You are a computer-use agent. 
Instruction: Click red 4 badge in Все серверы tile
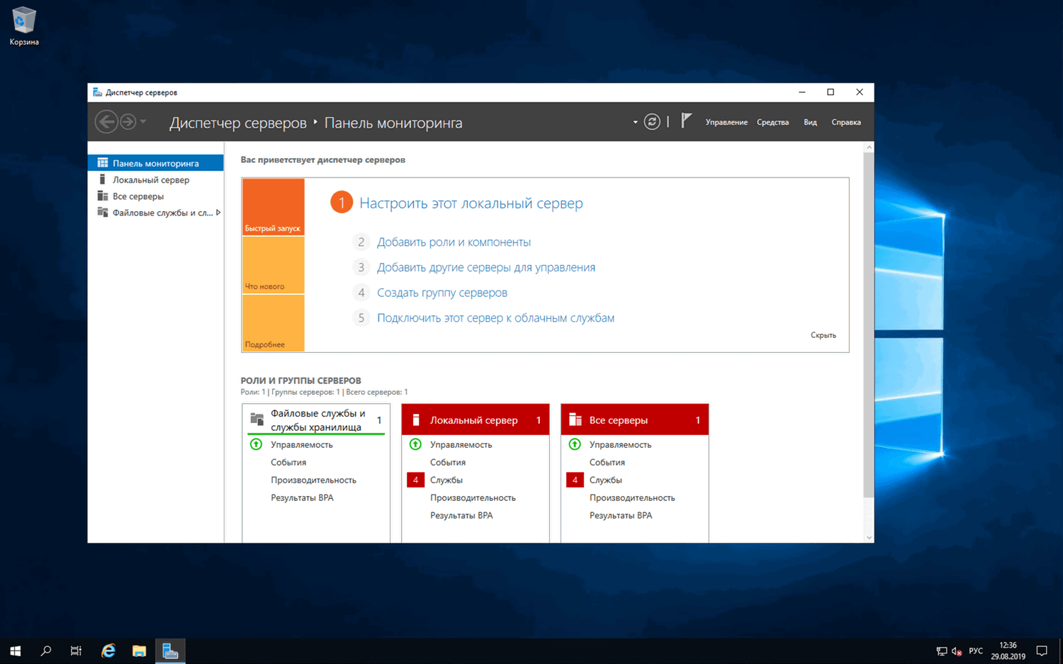click(575, 480)
